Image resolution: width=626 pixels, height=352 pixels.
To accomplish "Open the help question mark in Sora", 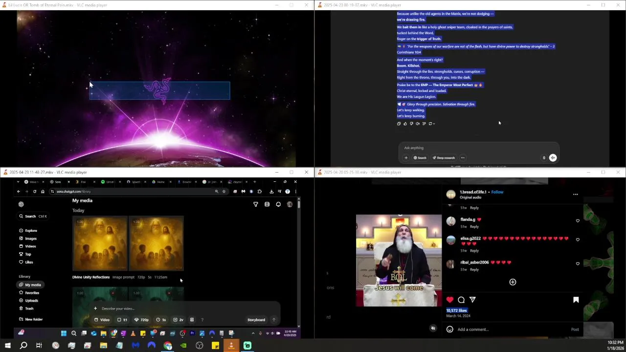I will pos(202,320).
